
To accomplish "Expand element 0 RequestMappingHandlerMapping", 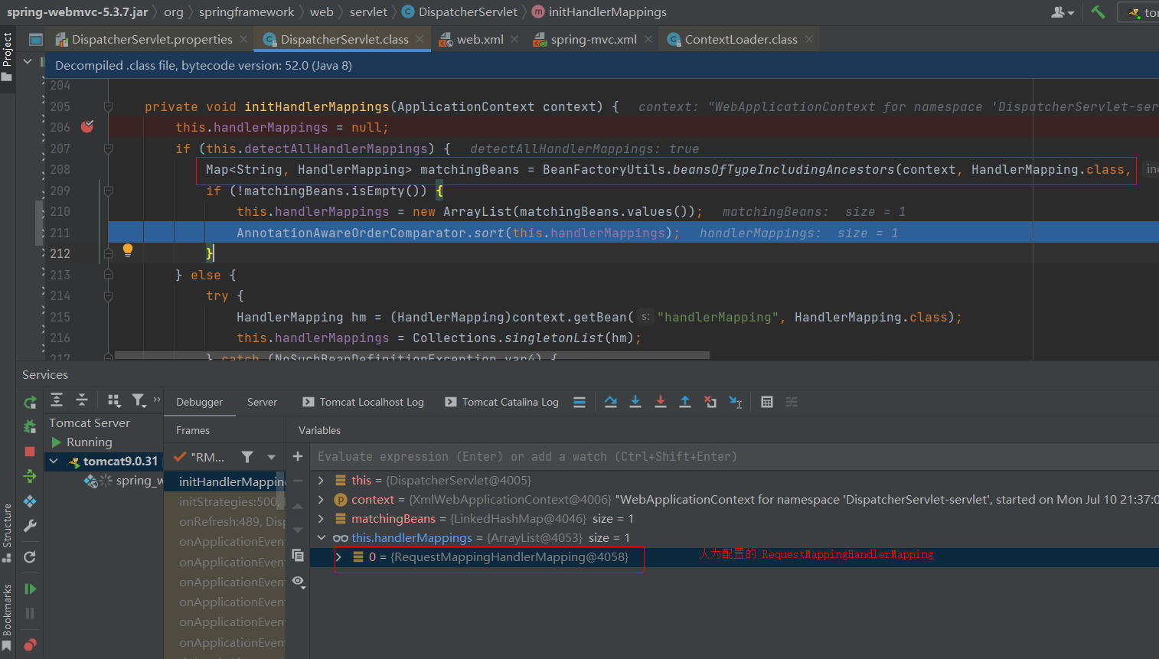I will coord(338,557).
